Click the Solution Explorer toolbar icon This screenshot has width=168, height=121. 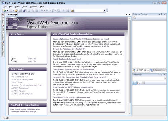pyautogui.click(x=135, y=18)
